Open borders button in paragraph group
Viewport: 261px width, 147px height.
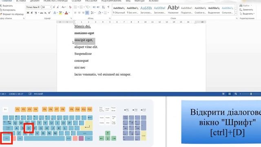pyautogui.click(x=105, y=13)
